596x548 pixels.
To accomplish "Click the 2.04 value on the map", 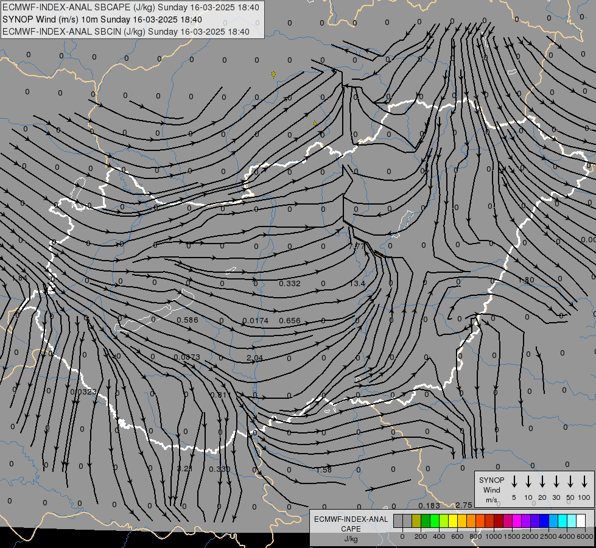I will click(254, 358).
